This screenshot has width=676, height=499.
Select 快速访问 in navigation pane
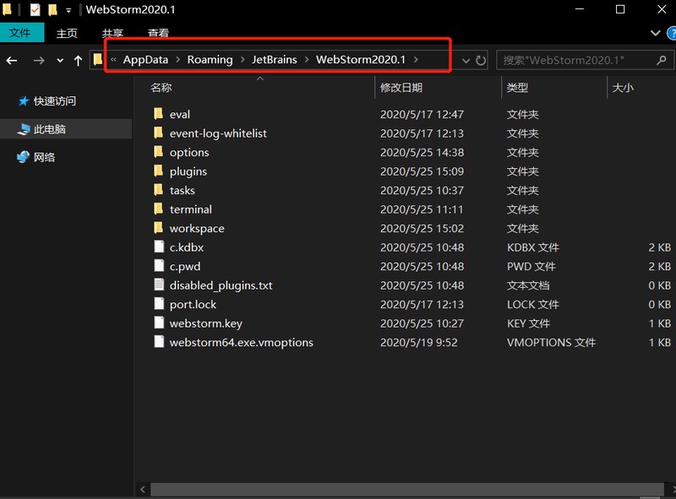[x=47, y=101]
